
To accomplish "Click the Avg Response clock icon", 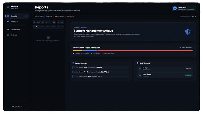I will [181, 16].
